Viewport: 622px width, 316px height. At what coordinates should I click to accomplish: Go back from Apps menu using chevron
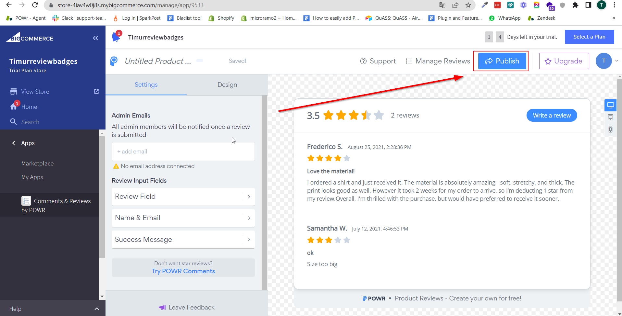click(14, 143)
